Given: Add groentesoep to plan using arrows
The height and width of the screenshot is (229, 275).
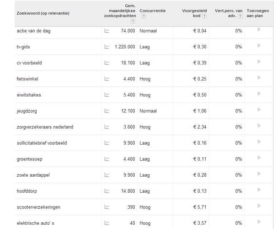Looking at the screenshot, I should tap(259, 158).
